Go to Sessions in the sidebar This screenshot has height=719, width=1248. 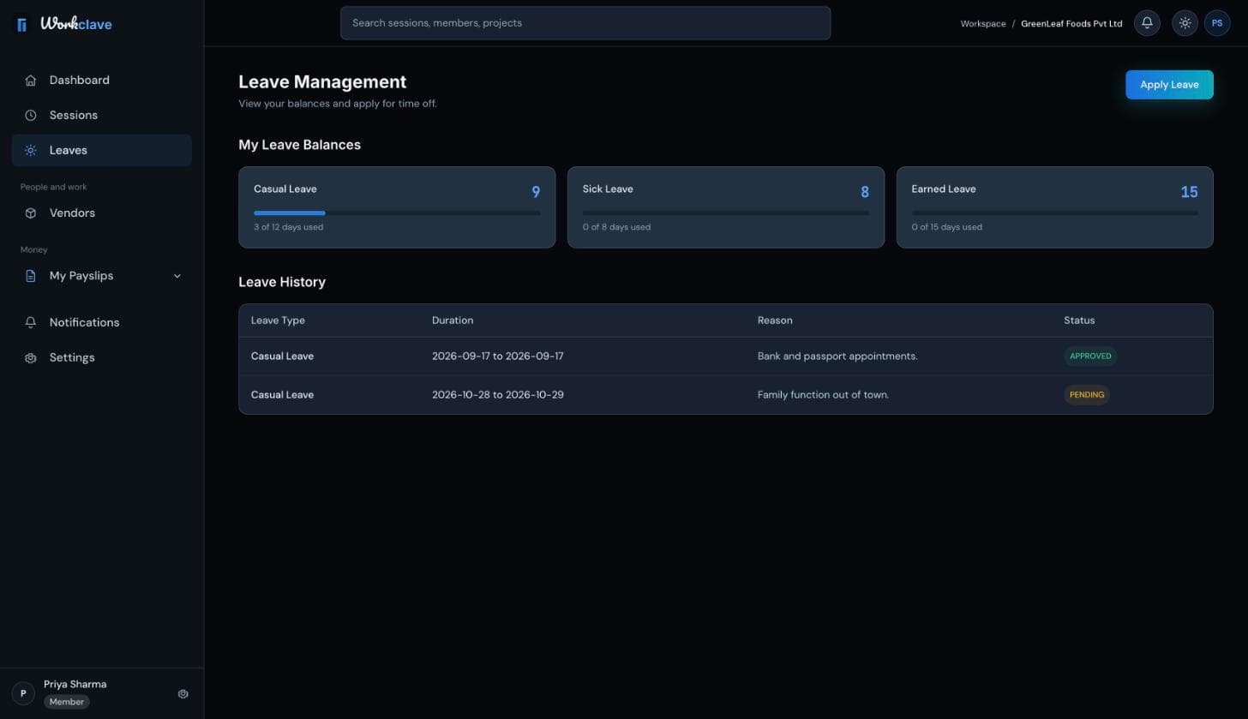(x=102, y=116)
